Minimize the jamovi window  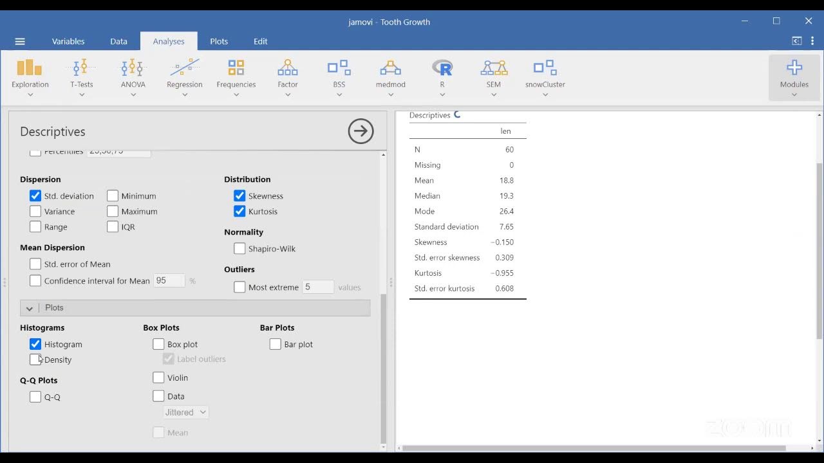(x=745, y=21)
